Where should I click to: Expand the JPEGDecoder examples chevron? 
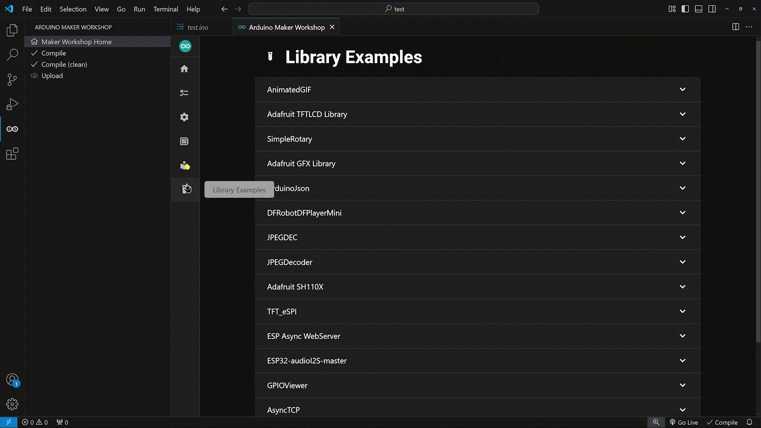point(683,262)
